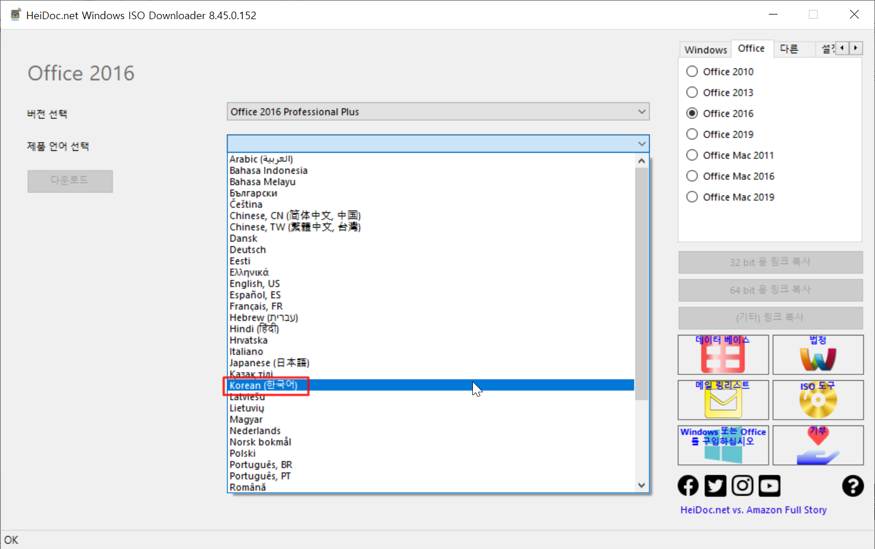Open the Twitter icon link

click(x=715, y=486)
